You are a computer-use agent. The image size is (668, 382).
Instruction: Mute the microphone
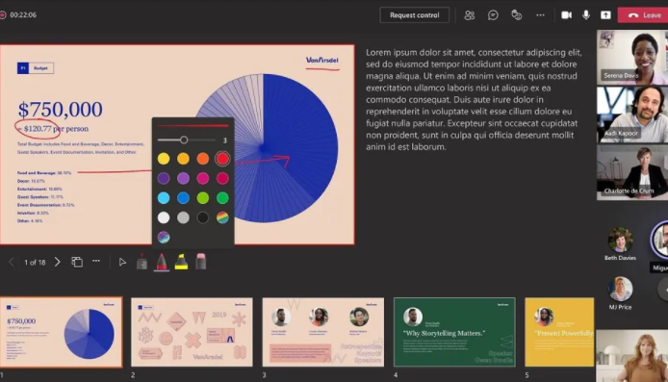[586, 14]
